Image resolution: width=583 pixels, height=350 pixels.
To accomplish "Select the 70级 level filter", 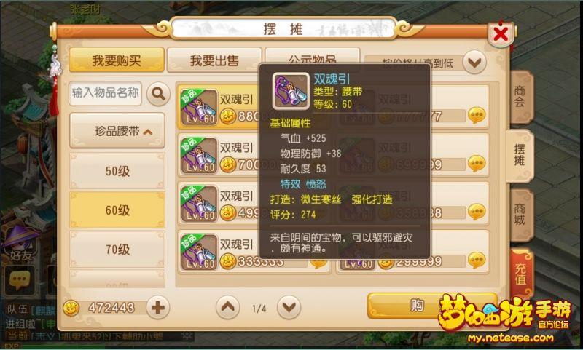I will tap(117, 250).
